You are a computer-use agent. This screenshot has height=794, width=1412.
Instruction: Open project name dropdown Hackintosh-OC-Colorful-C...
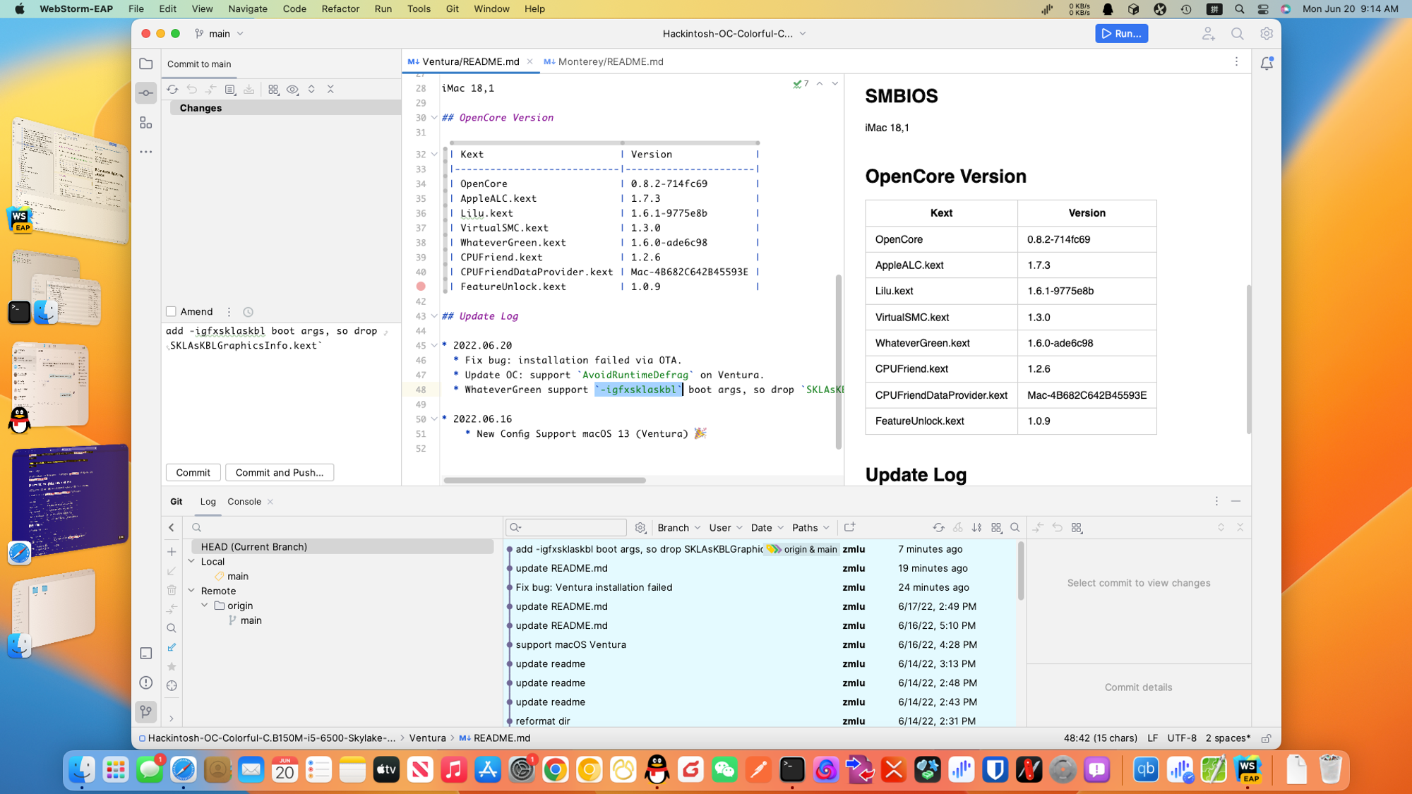[734, 34]
